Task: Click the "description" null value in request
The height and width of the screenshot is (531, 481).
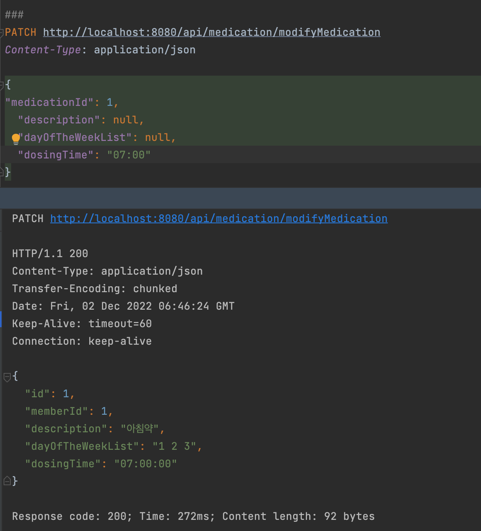Action: point(126,120)
